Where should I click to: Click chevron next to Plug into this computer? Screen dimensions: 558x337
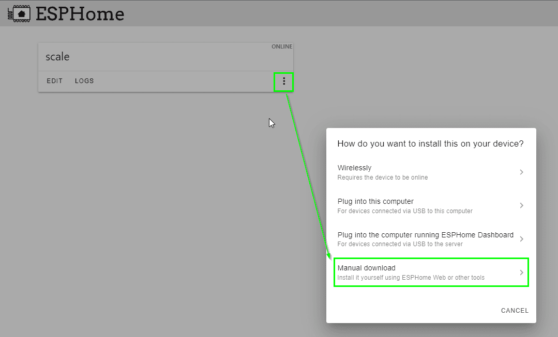[x=521, y=205]
